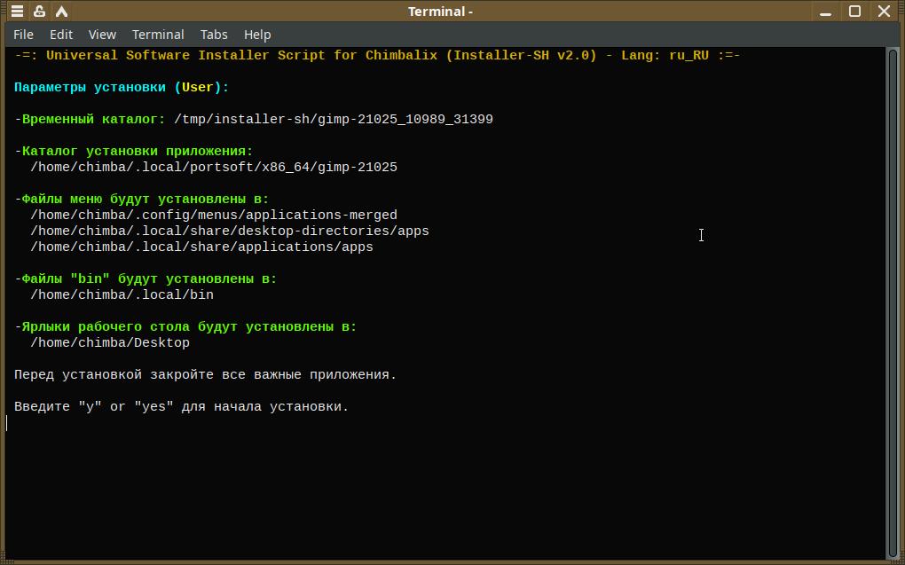Screen dimensions: 905x565
Task: Click the 'Terminal -' window title
Action: point(440,11)
